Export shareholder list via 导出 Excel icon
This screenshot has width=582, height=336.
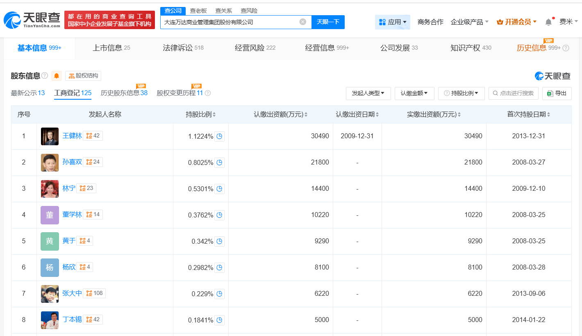pos(557,93)
